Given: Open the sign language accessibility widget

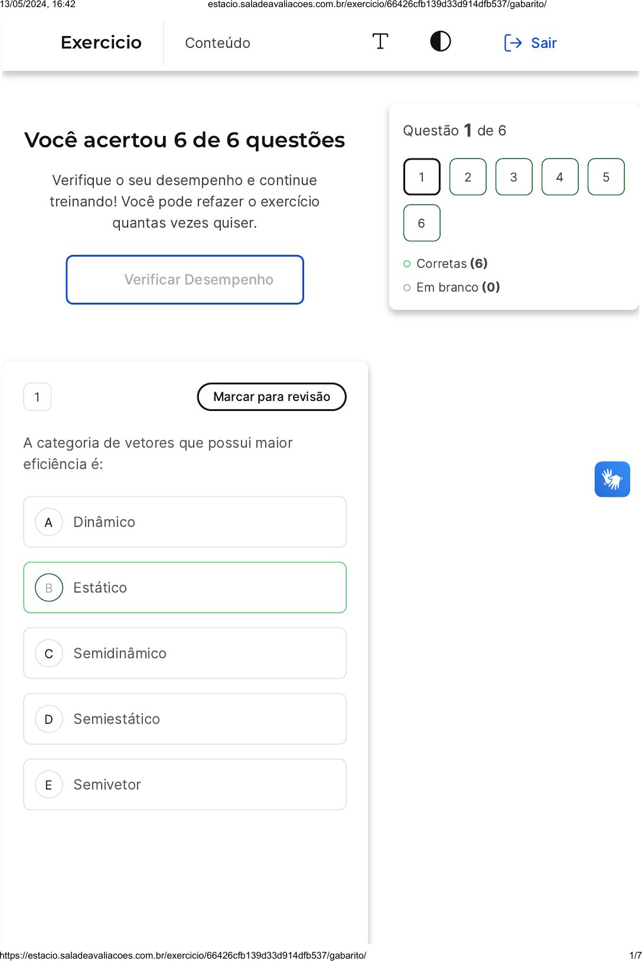Looking at the screenshot, I should (x=612, y=479).
